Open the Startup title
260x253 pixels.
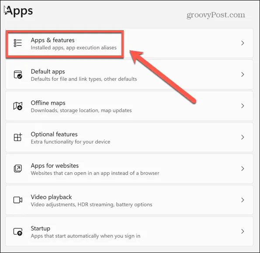(41, 229)
